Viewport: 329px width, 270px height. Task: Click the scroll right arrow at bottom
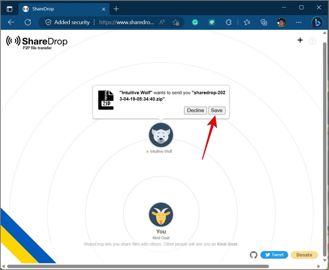point(319,266)
